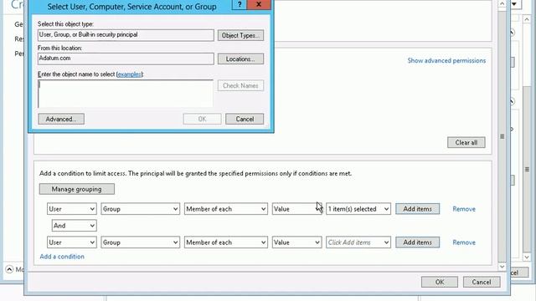Click inner scrollbar down arrow
Image resolution: width=536 pixels, height=301 pixels.
tap(502, 267)
